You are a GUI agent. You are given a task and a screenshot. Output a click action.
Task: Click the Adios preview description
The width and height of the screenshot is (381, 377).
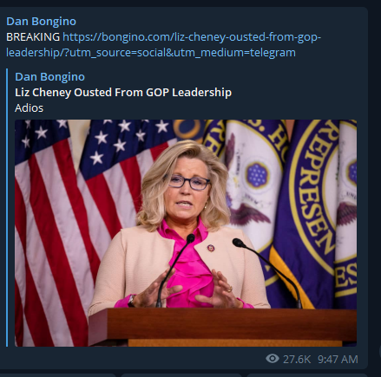(29, 108)
